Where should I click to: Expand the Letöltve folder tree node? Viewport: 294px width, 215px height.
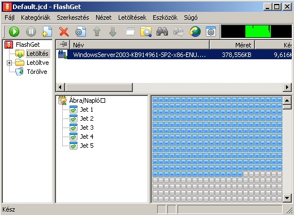(9, 63)
